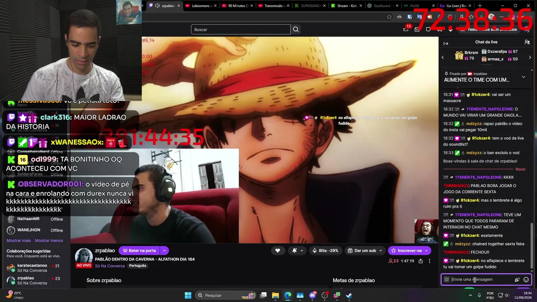Open the emote picker smiley icon
The height and width of the screenshot is (302, 537).
click(526, 280)
